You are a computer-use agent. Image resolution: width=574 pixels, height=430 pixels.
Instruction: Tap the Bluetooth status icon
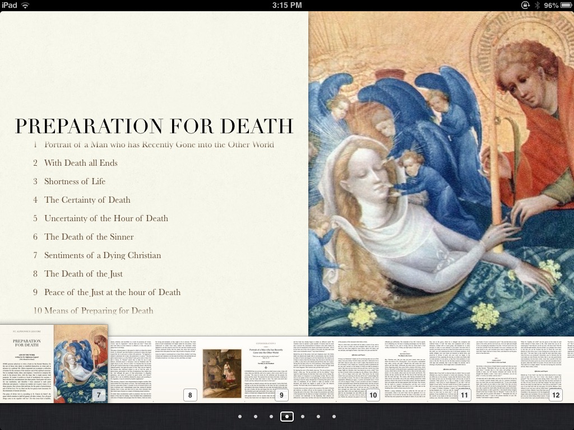tap(537, 5)
